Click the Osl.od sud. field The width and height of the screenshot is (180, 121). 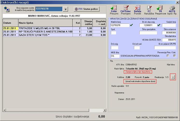(137, 47)
